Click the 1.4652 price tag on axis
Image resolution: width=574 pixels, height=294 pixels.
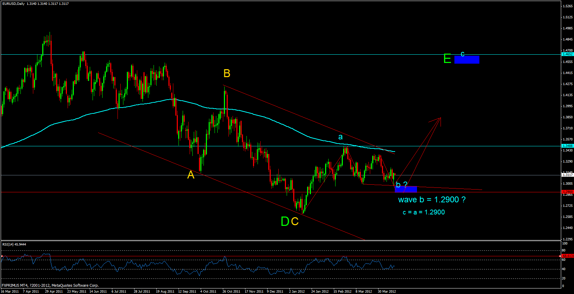(567, 54)
